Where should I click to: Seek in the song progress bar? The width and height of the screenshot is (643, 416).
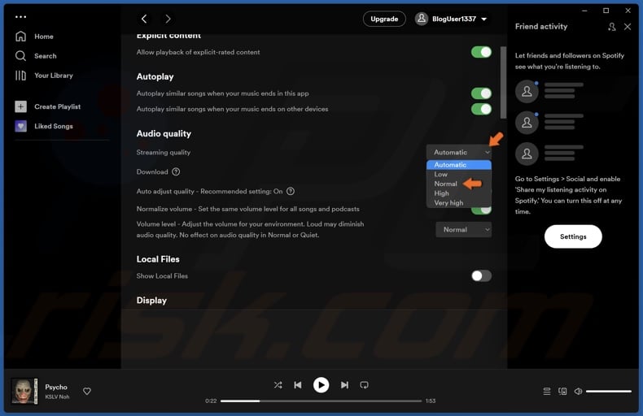(x=321, y=401)
